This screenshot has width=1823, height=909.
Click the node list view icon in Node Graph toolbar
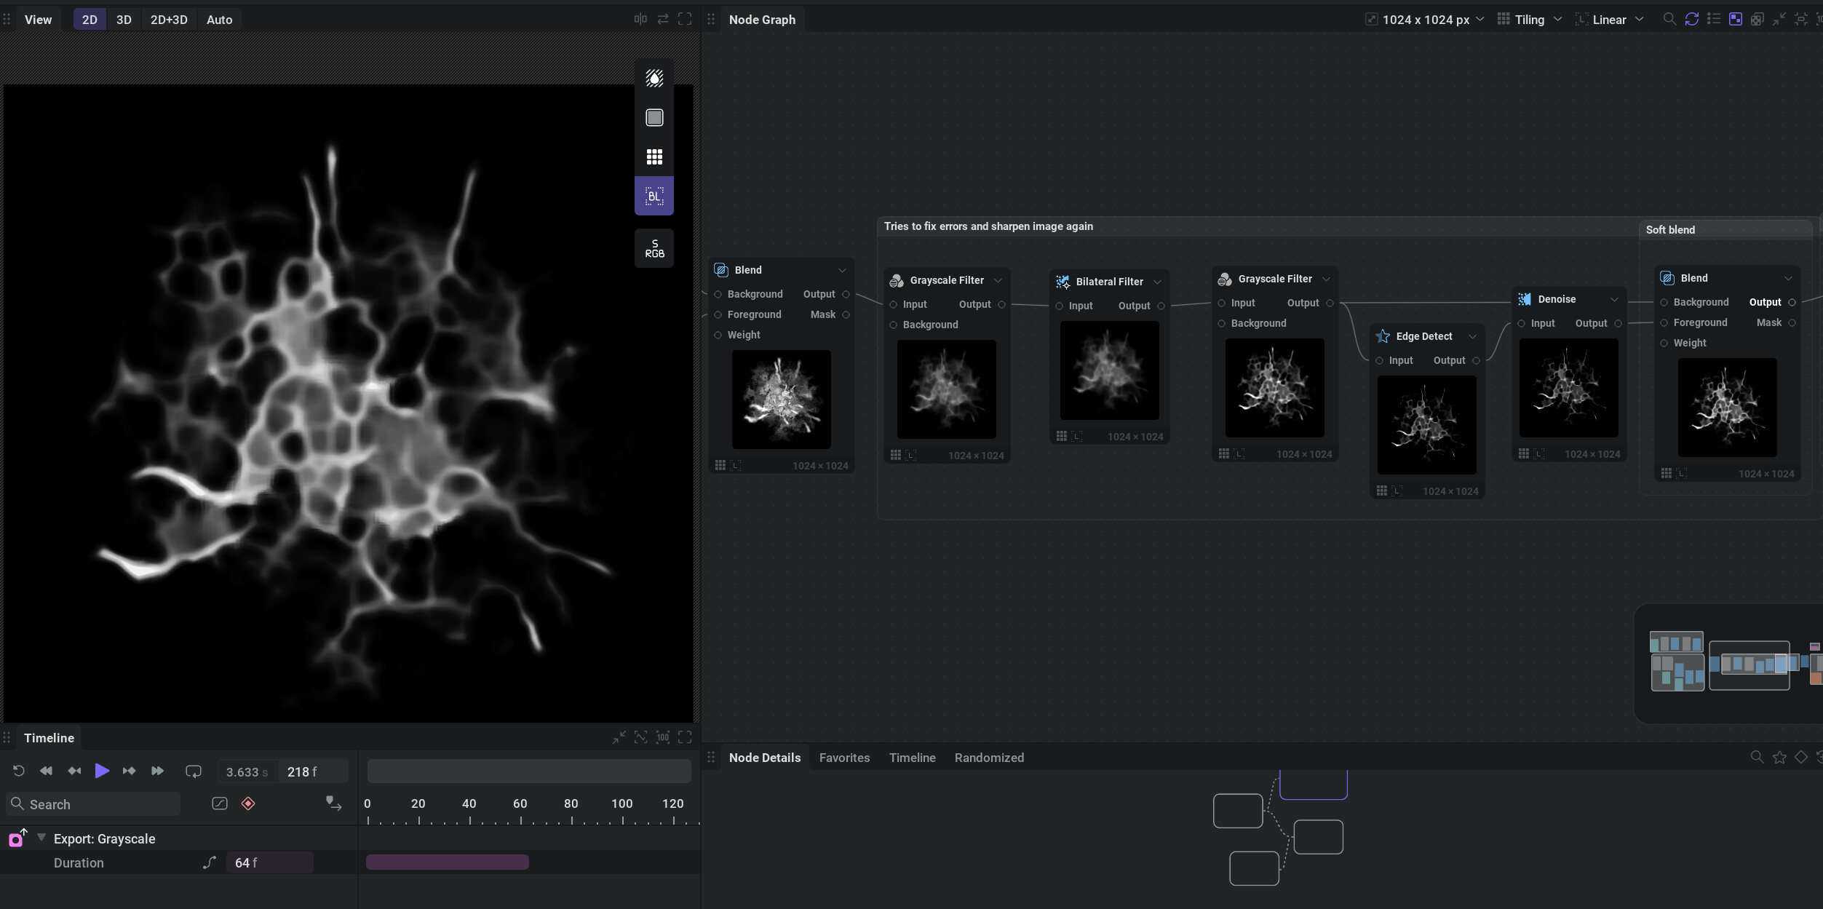click(1715, 19)
